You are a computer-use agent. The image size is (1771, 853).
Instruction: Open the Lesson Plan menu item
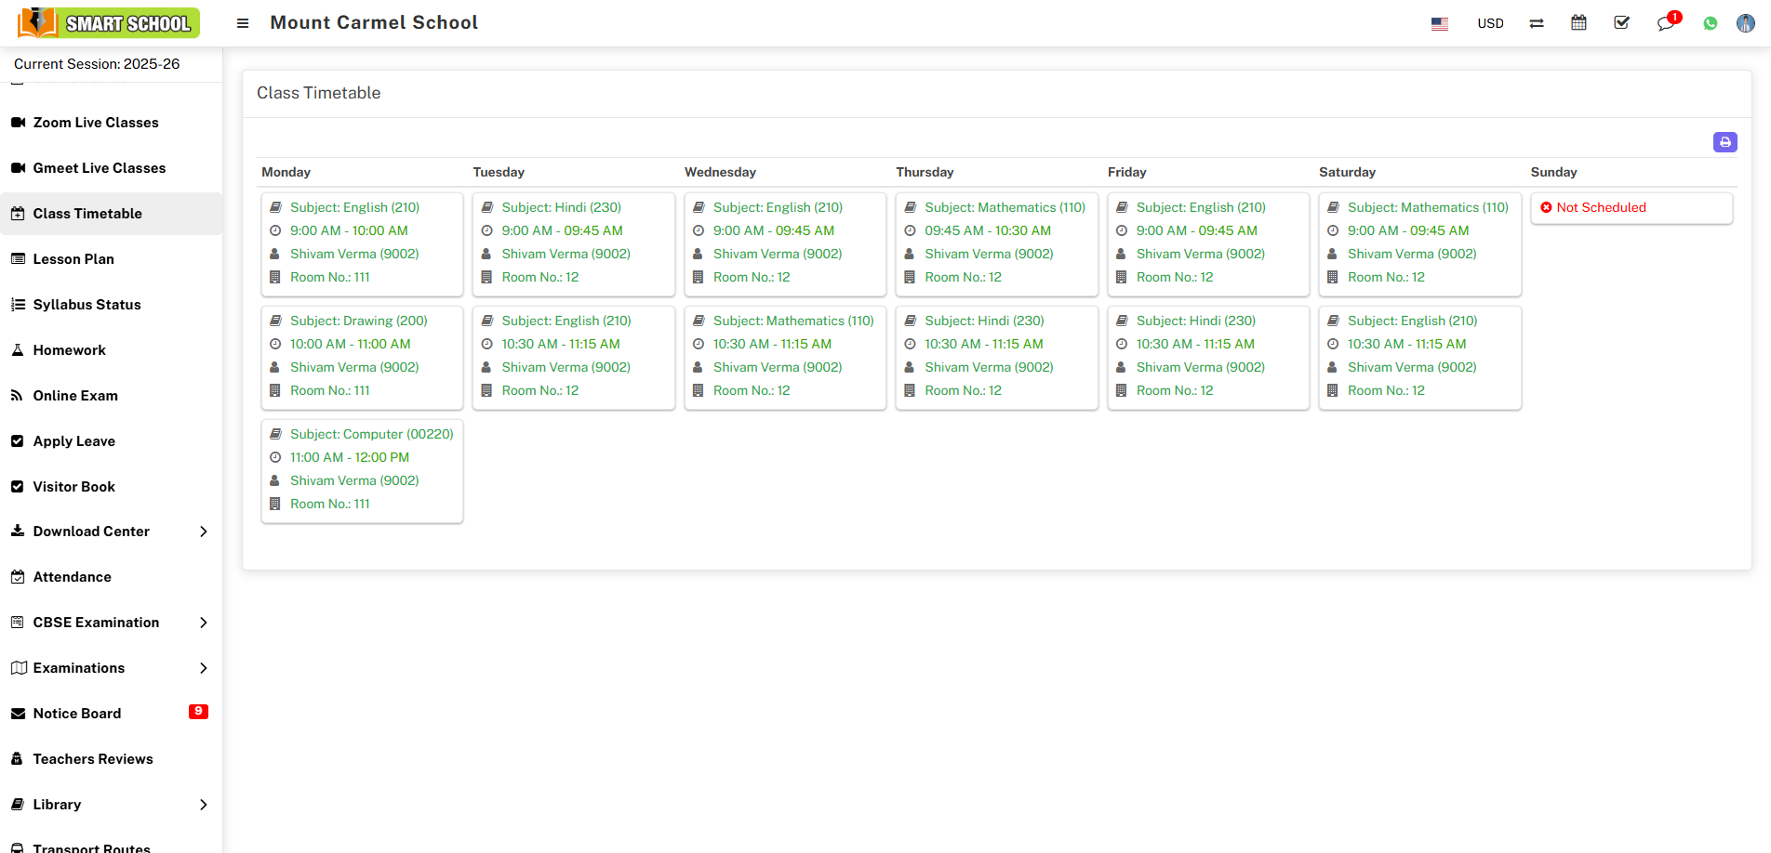click(73, 258)
